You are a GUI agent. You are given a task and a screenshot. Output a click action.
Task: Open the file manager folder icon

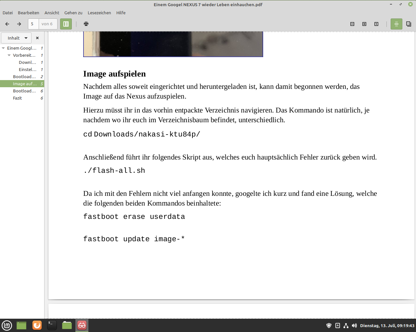pos(67,325)
